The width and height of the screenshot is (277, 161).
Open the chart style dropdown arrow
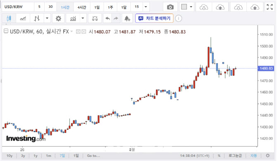pos(47,18)
